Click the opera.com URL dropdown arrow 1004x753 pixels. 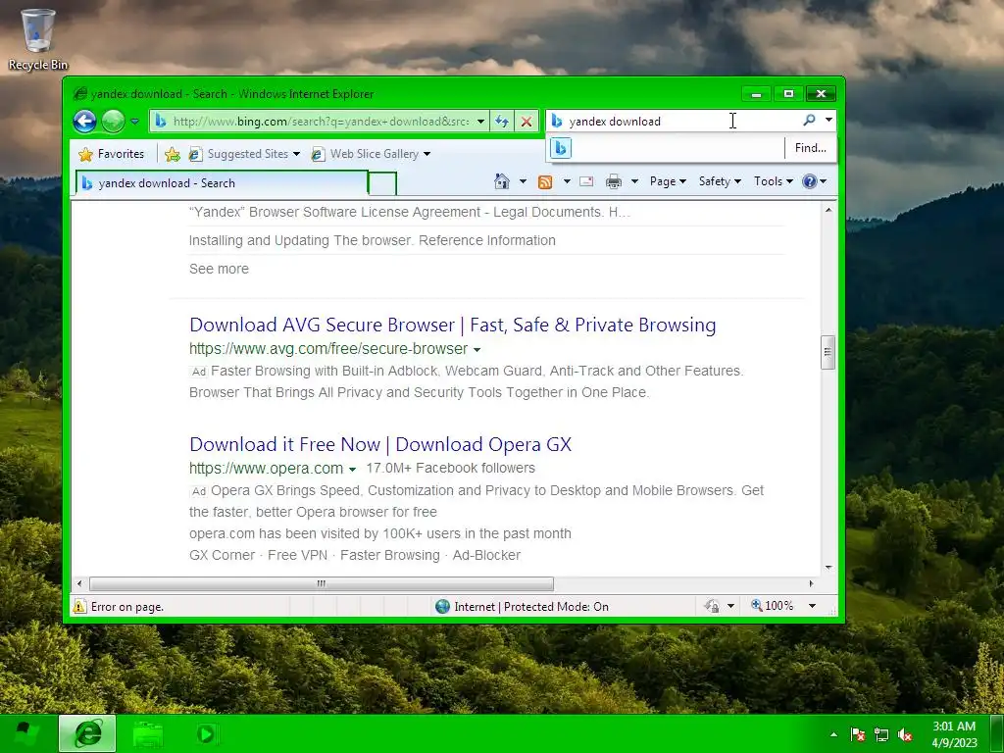tap(352, 470)
